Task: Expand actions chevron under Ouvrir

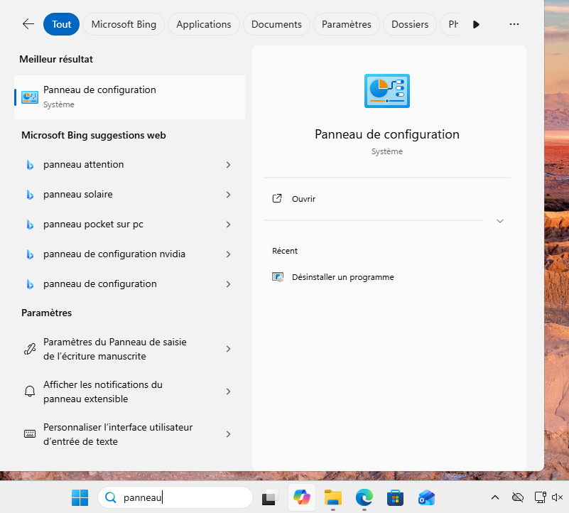Action: 500,221
